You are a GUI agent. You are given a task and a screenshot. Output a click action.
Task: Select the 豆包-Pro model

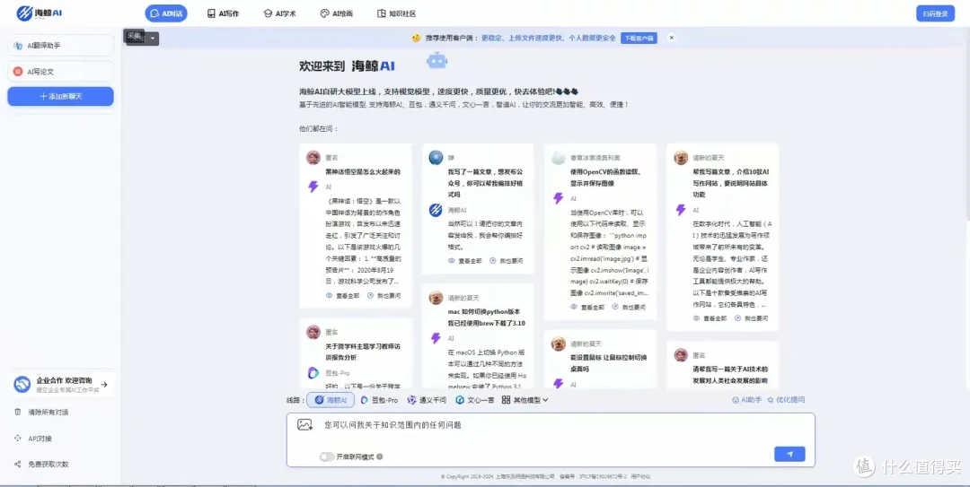tap(379, 400)
